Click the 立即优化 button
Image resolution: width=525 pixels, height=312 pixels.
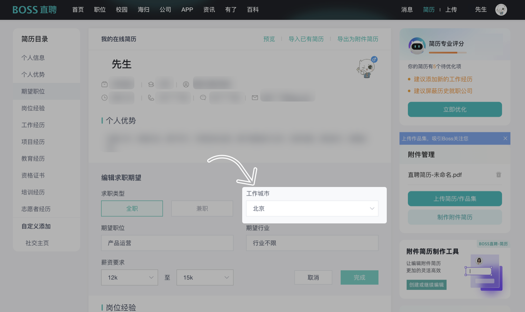pyautogui.click(x=455, y=109)
